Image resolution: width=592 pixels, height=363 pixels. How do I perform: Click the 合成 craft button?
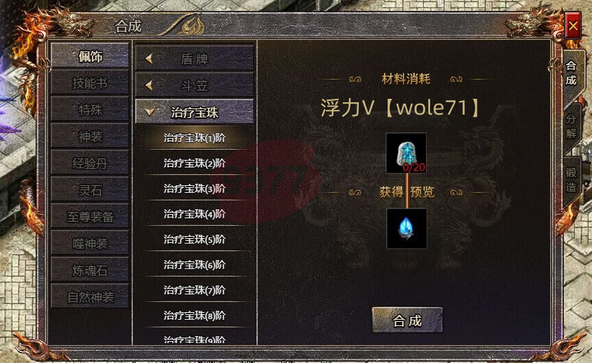coord(407,320)
